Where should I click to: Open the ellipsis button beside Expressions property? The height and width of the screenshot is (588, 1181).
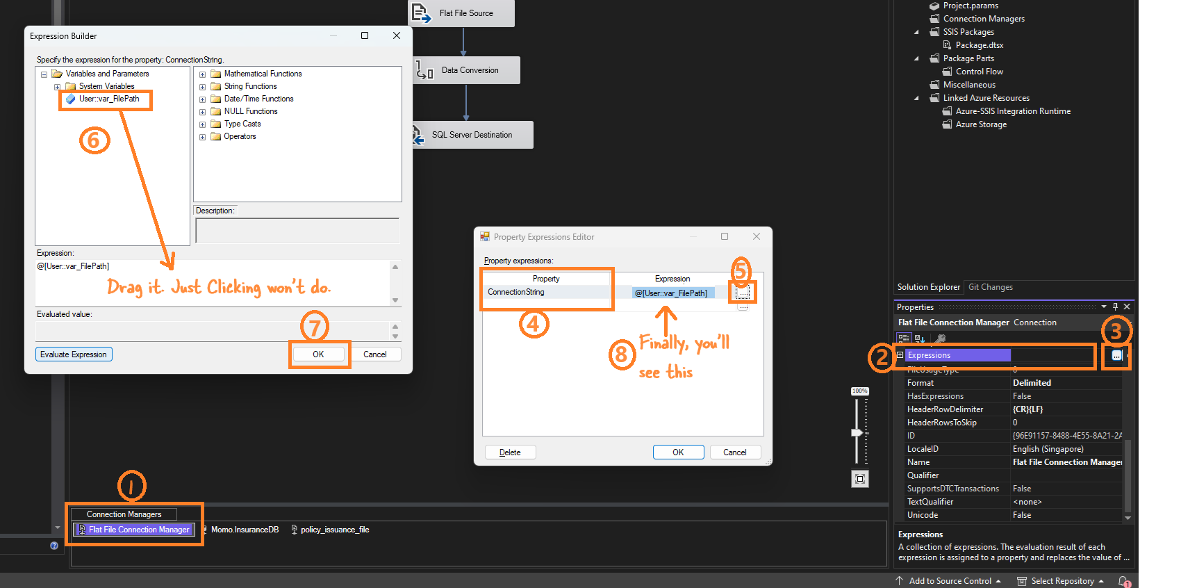tap(1116, 355)
